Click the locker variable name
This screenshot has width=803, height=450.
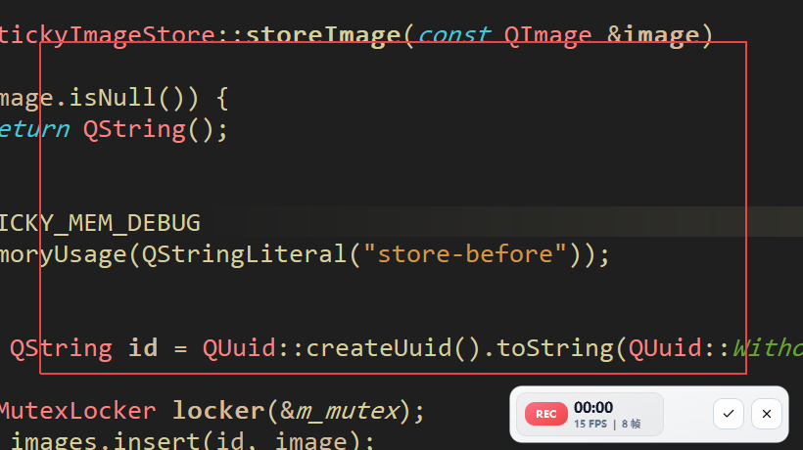click(218, 411)
